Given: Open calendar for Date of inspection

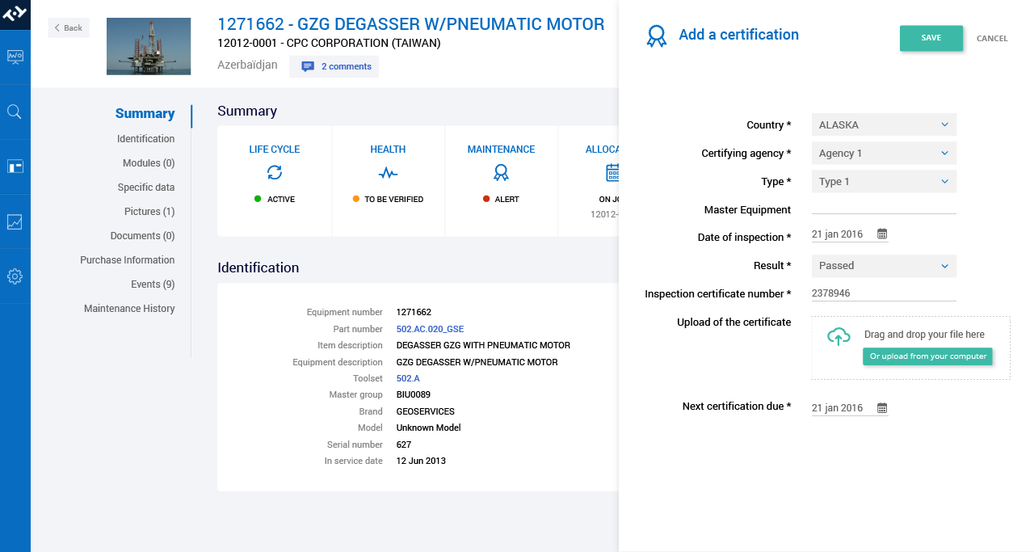Looking at the screenshot, I should [x=882, y=234].
